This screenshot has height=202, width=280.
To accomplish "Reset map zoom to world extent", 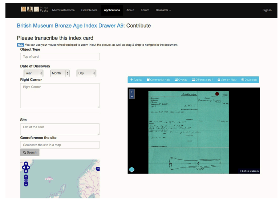I will pyautogui.click(x=26, y=181).
